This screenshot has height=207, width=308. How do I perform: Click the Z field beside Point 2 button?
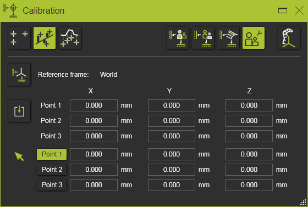coord(249,170)
